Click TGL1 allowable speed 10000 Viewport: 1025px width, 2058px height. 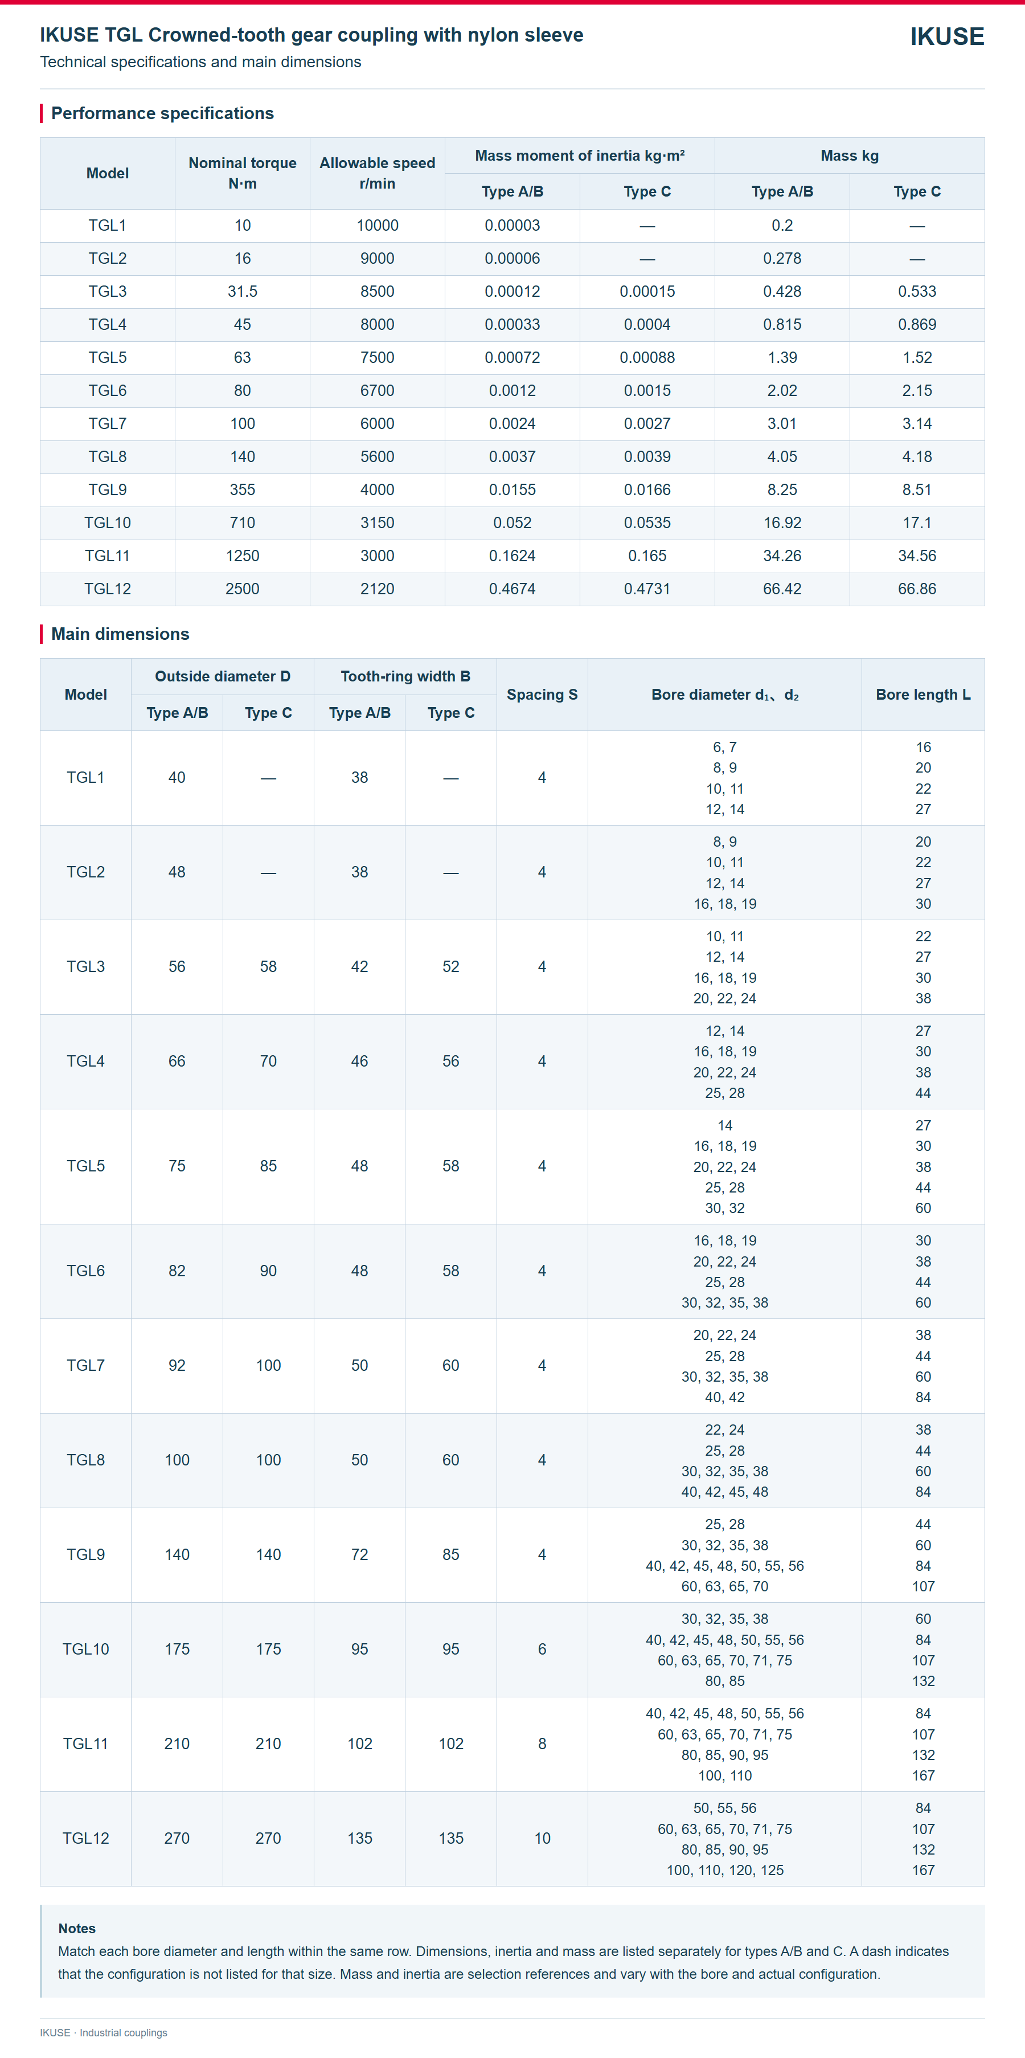[x=378, y=226]
